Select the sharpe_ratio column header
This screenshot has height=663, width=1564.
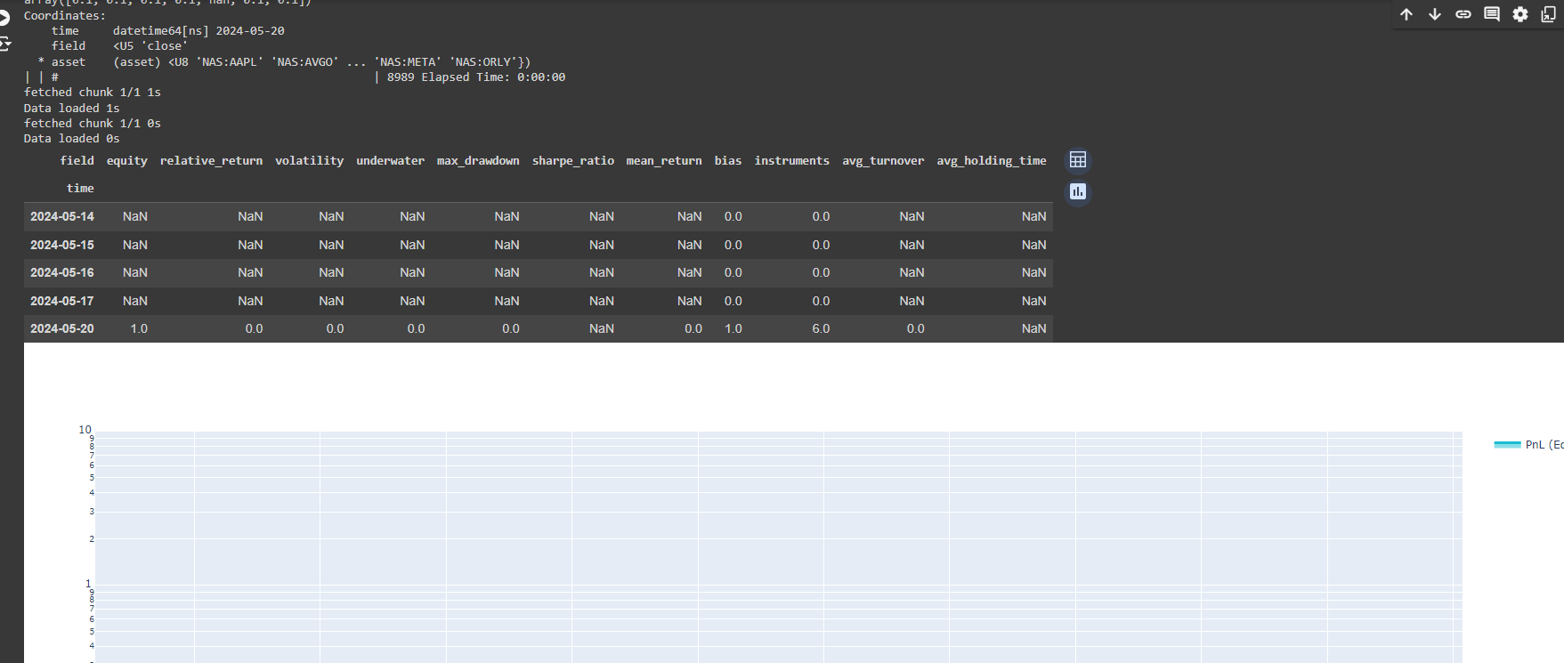pyautogui.click(x=573, y=161)
